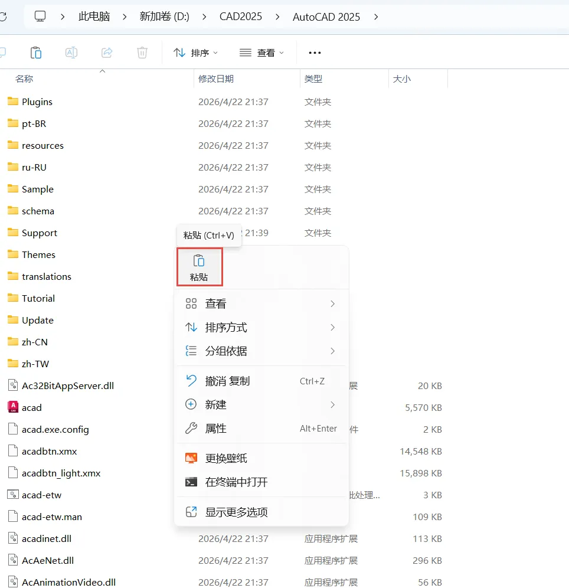The image size is (569, 588).
Task: Open the 分组依据 submenu in the context menu
Action: click(261, 351)
